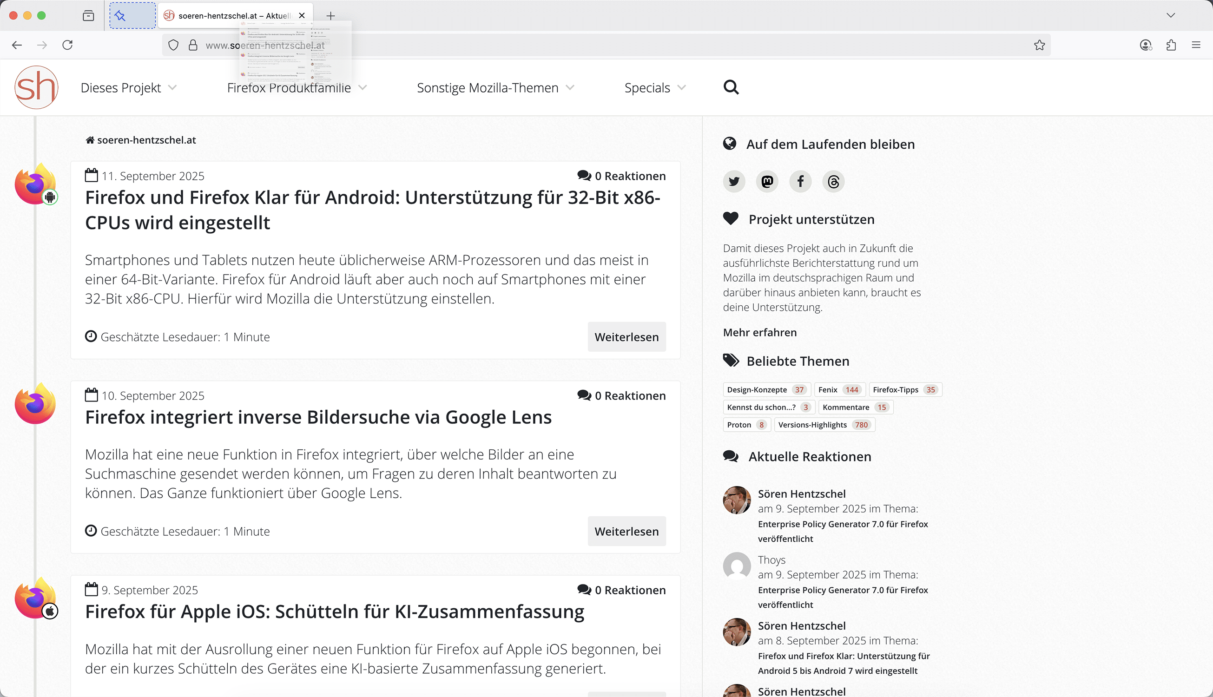Click the soeren-hentzschel.at home breadcrumb
This screenshot has height=697, width=1213.
tap(141, 140)
